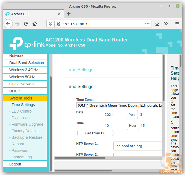Viewport: 185px width, 175px height.
Task: Click the main content vertical scrollbar
Action: (163, 78)
